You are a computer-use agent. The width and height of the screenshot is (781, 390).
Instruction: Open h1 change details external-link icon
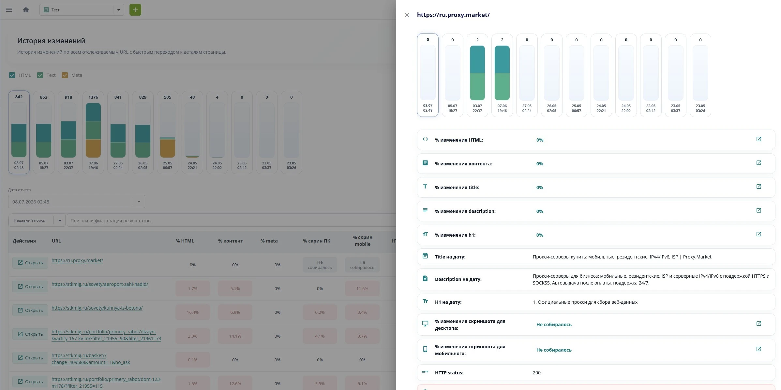(758, 234)
